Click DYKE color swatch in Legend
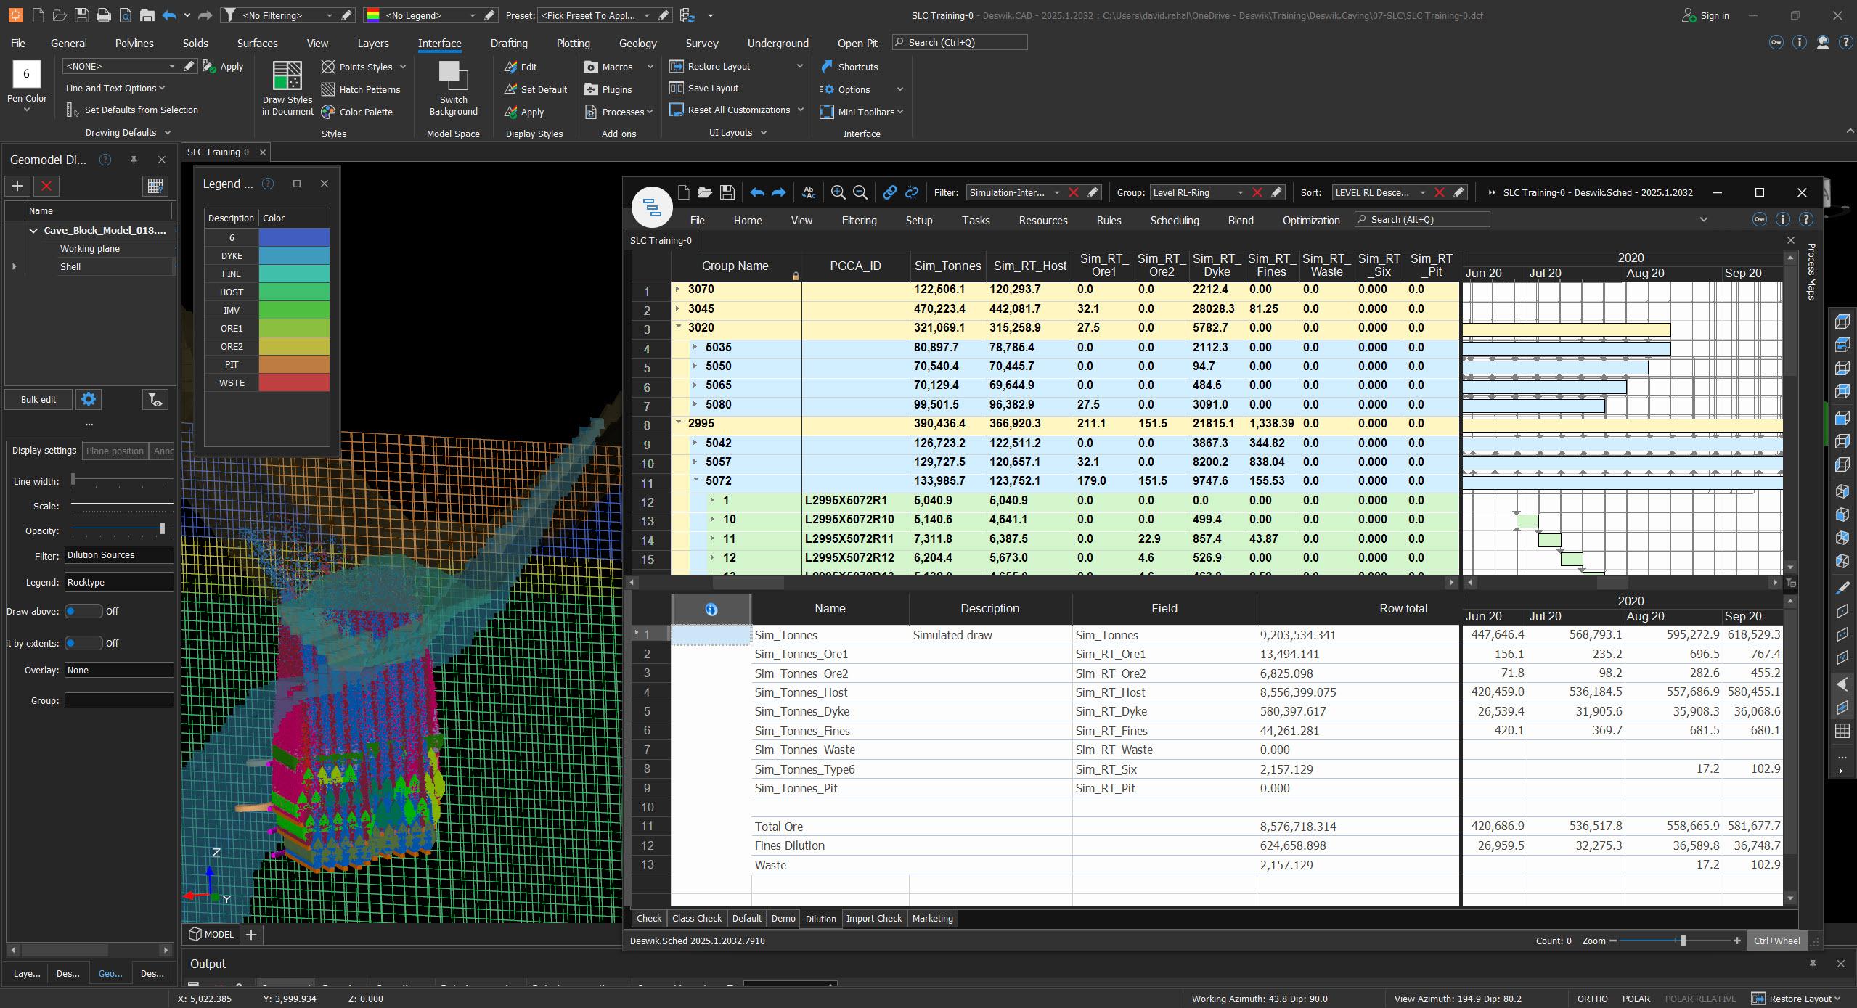The height and width of the screenshot is (1008, 1857). tap(294, 255)
